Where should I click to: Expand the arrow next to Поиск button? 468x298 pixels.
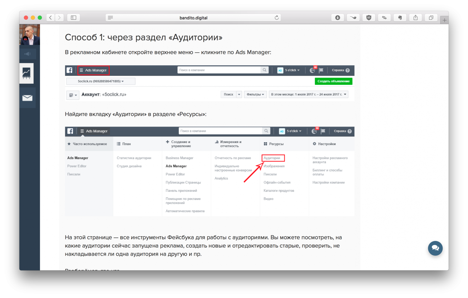point(239,94)
